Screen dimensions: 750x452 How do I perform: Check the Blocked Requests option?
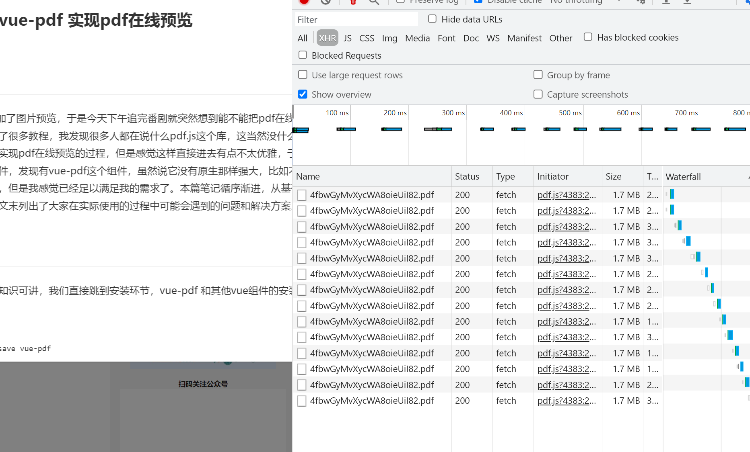(x=303, y=55)
